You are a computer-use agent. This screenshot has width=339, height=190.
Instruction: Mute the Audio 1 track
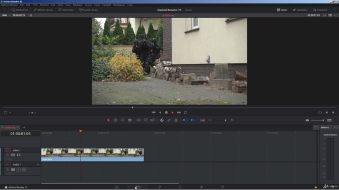24,170
